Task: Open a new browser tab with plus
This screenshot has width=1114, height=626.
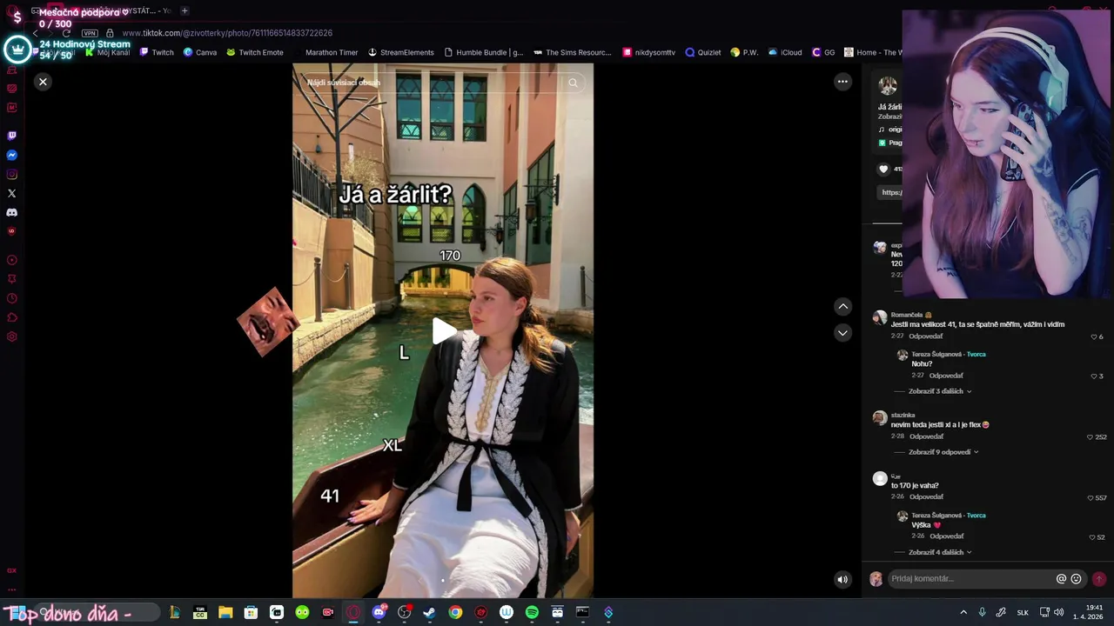Action: coord(185,10)
